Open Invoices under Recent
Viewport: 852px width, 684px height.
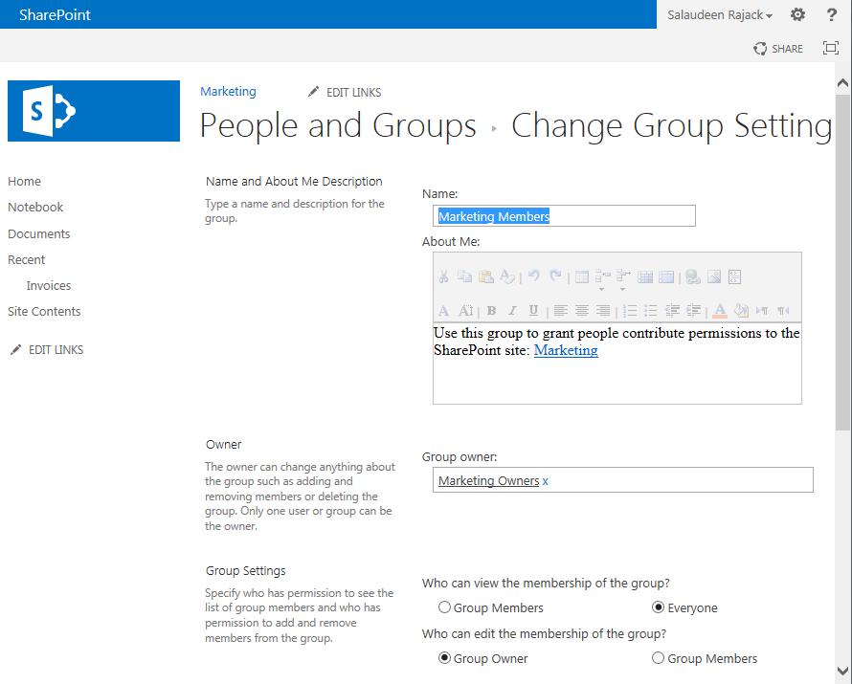click(49, 285)
